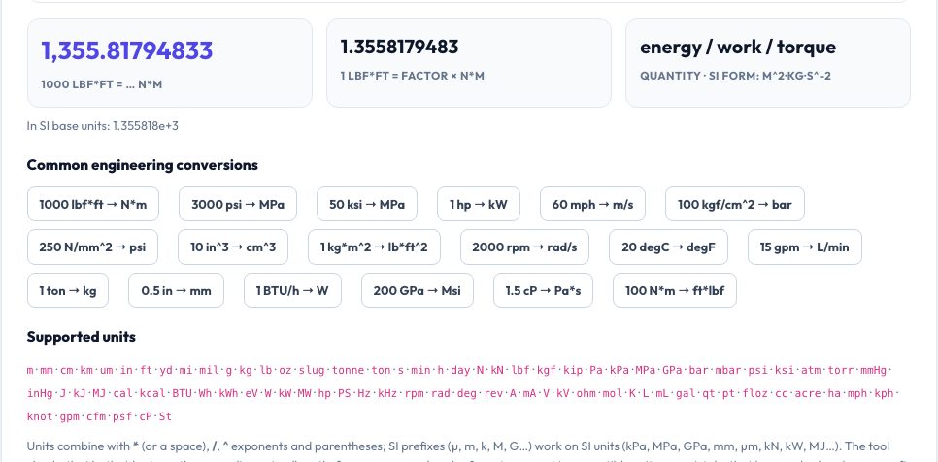Click the 'inHg' unit in supported list
This screenshot has width=938, height=462.
(38, 393)
